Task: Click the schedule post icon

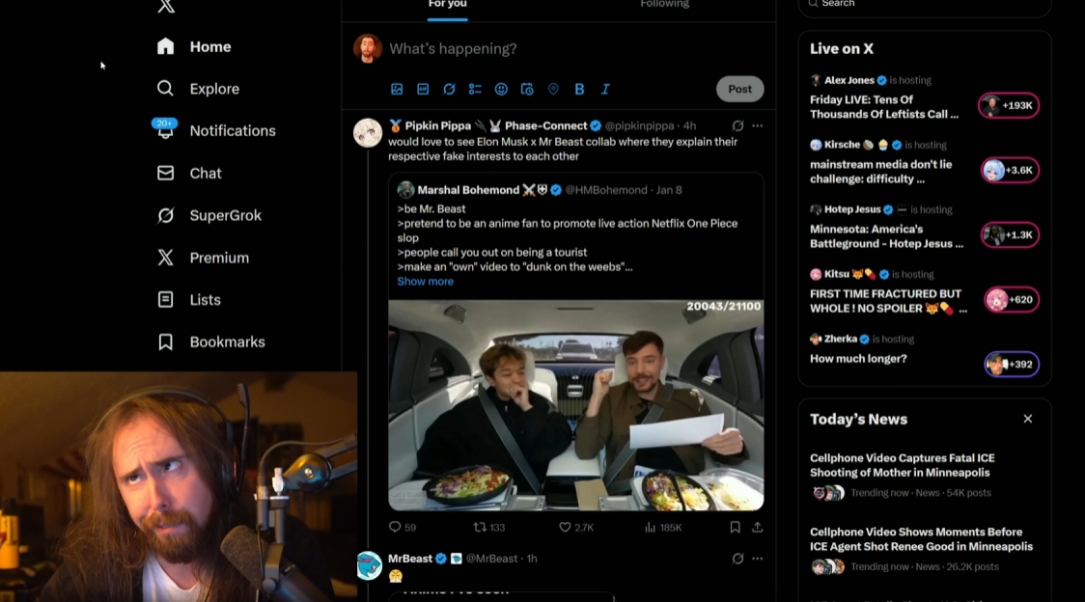Action: pos(527,90)
